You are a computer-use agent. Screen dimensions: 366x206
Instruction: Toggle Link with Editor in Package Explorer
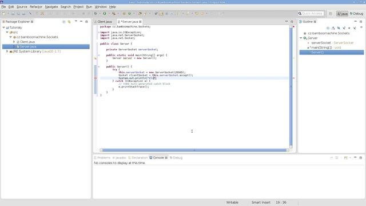pos(69,22)
